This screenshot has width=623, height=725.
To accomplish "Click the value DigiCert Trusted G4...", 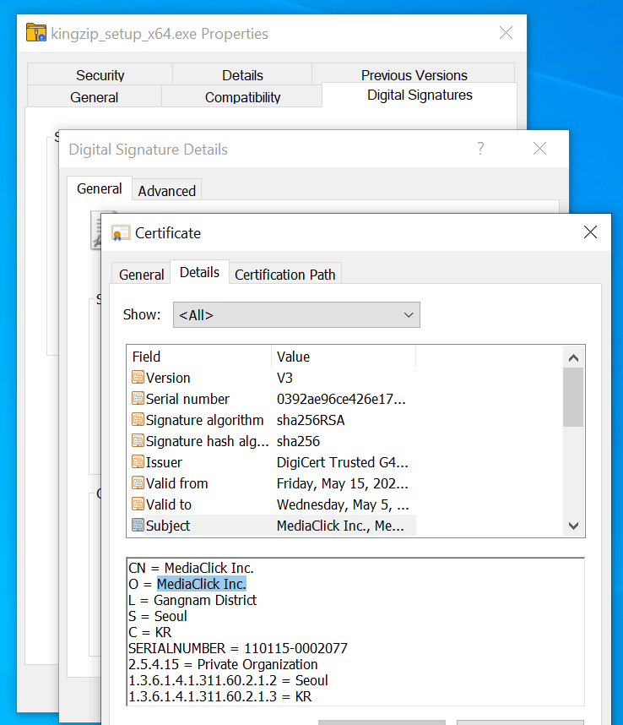I will tap(342, 462).
